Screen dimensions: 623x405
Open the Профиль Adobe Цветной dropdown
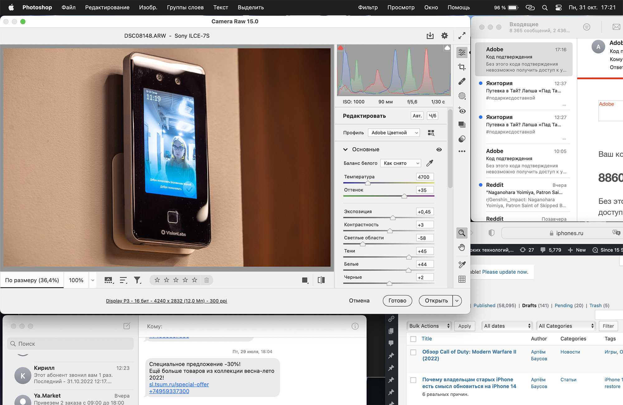click(394, 133)
